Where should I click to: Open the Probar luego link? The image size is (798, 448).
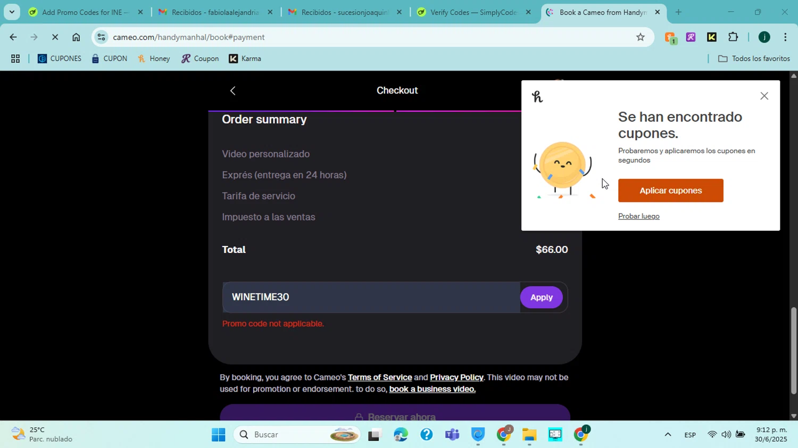coord(638,216)
